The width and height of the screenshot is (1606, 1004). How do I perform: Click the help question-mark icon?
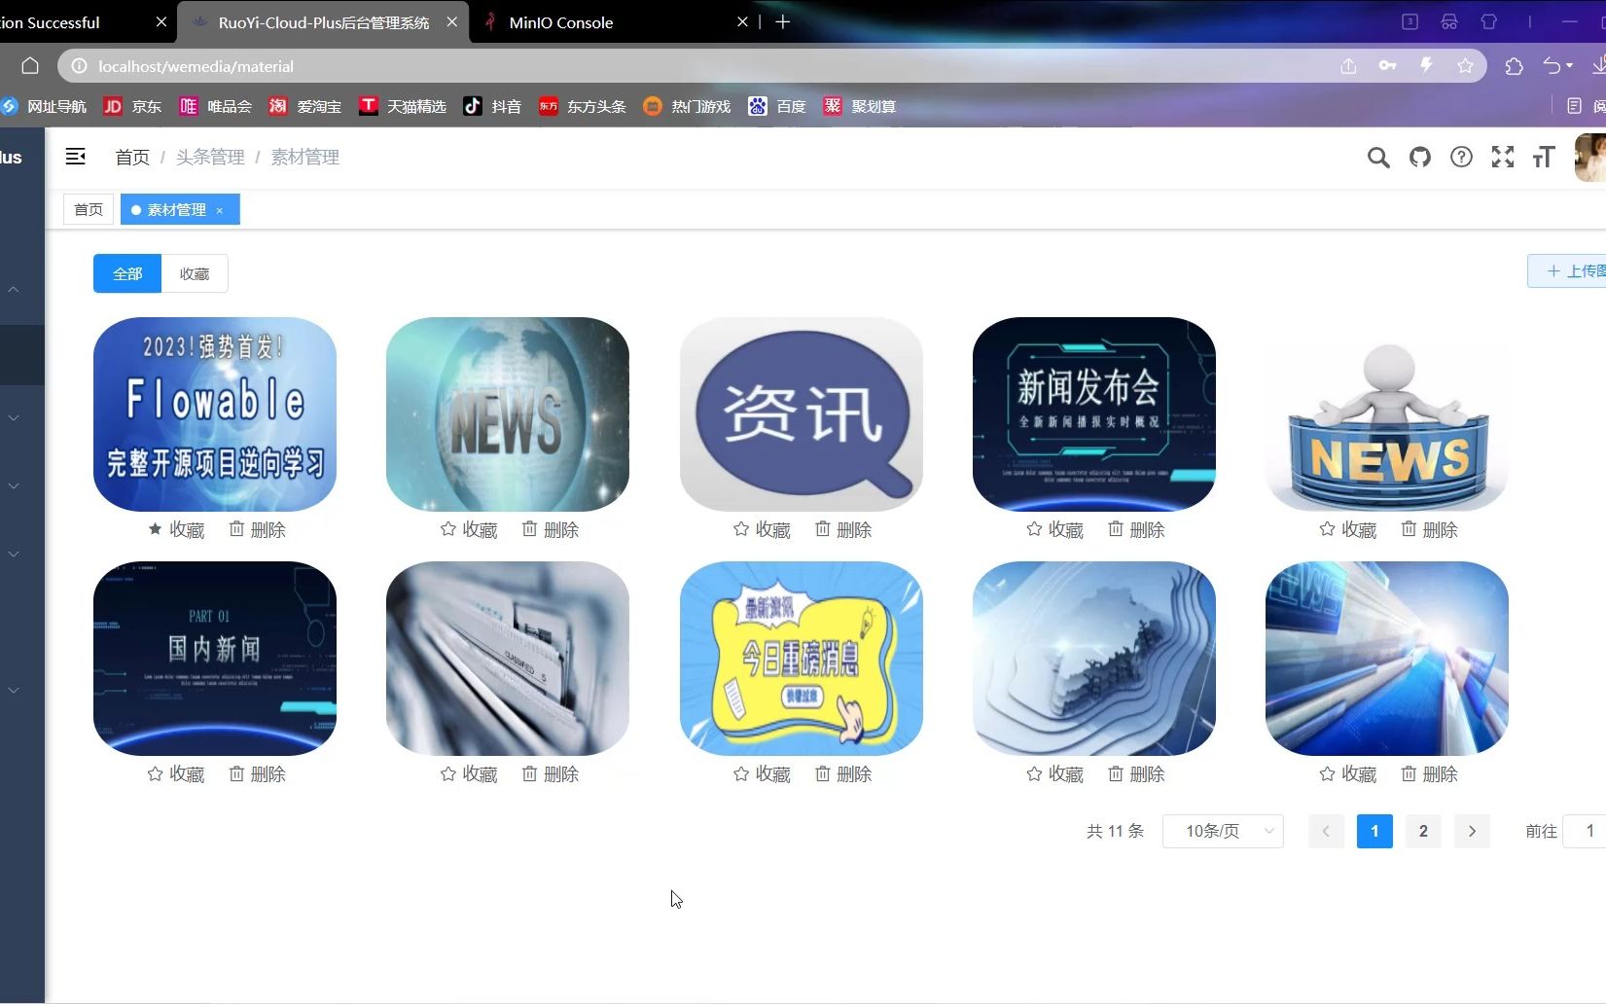pos(1460,157)
